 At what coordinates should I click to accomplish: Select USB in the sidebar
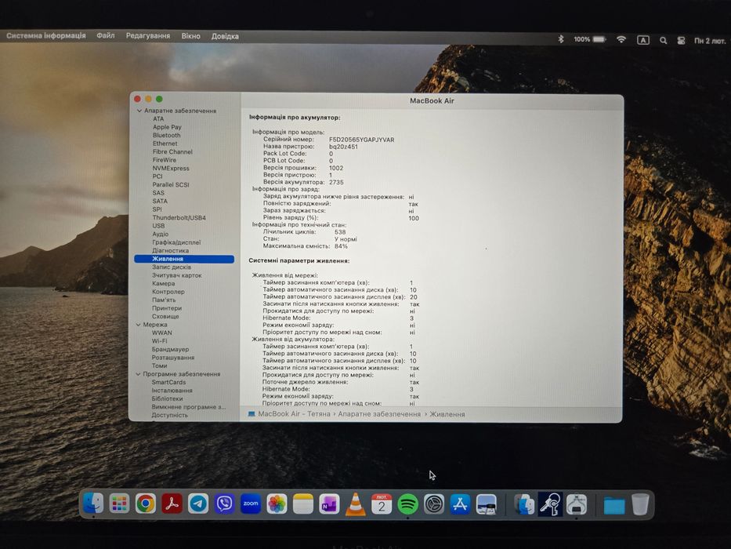click(x=158, y=226)
